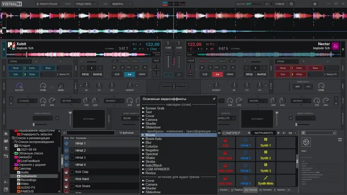Click the sampler grid layout icon
The width and height of the screenshot is (347, 195).
tap(290, 133)
